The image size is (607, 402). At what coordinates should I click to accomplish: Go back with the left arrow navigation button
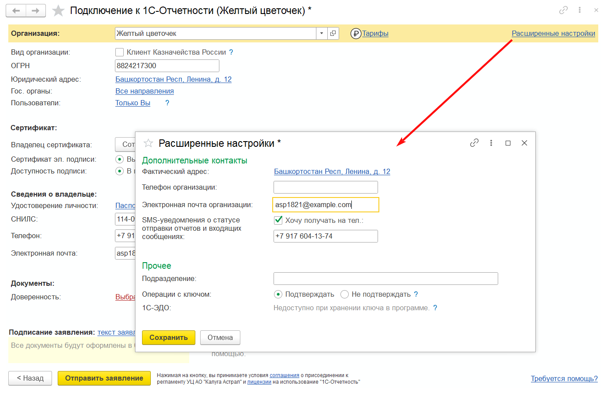pos(16,10)
